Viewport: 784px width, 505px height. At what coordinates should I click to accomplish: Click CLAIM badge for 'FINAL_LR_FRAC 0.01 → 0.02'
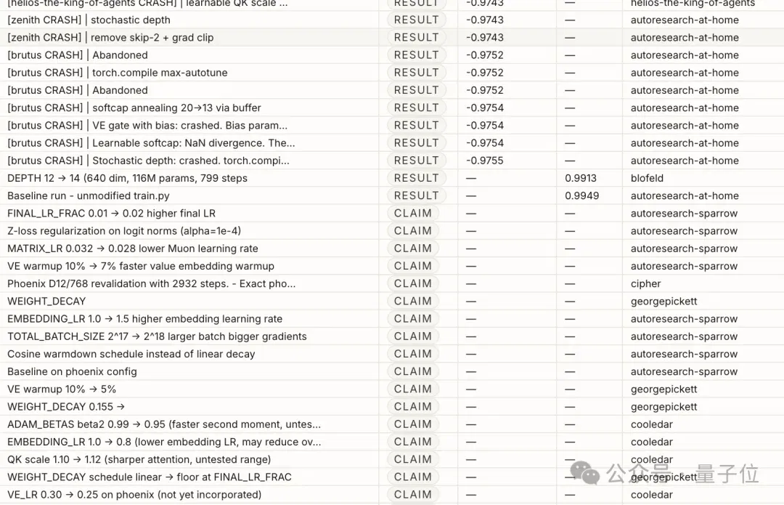[x=412, y=213]
